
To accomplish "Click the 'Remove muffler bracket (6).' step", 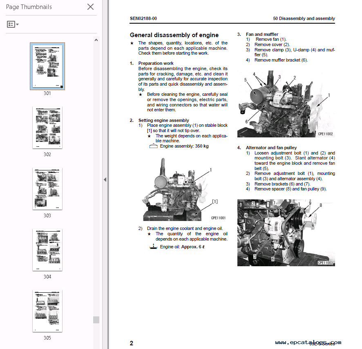I will [281, 60].
